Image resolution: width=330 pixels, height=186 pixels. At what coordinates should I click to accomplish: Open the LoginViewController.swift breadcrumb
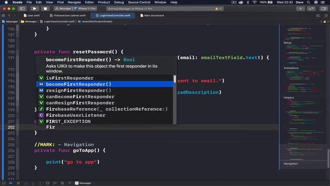(x=57, y=22)
